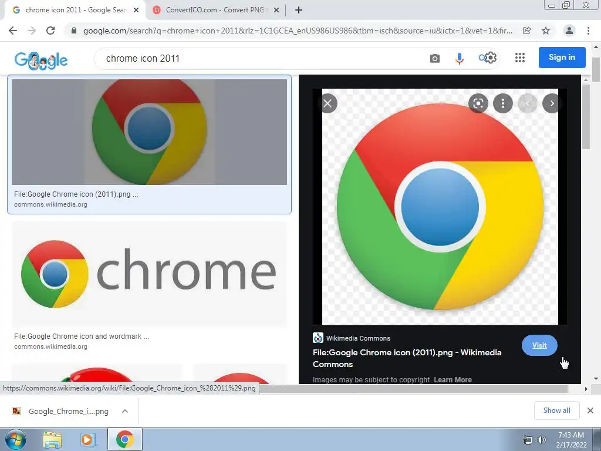Expand the downloaded file options chevron

pos(125,411)
